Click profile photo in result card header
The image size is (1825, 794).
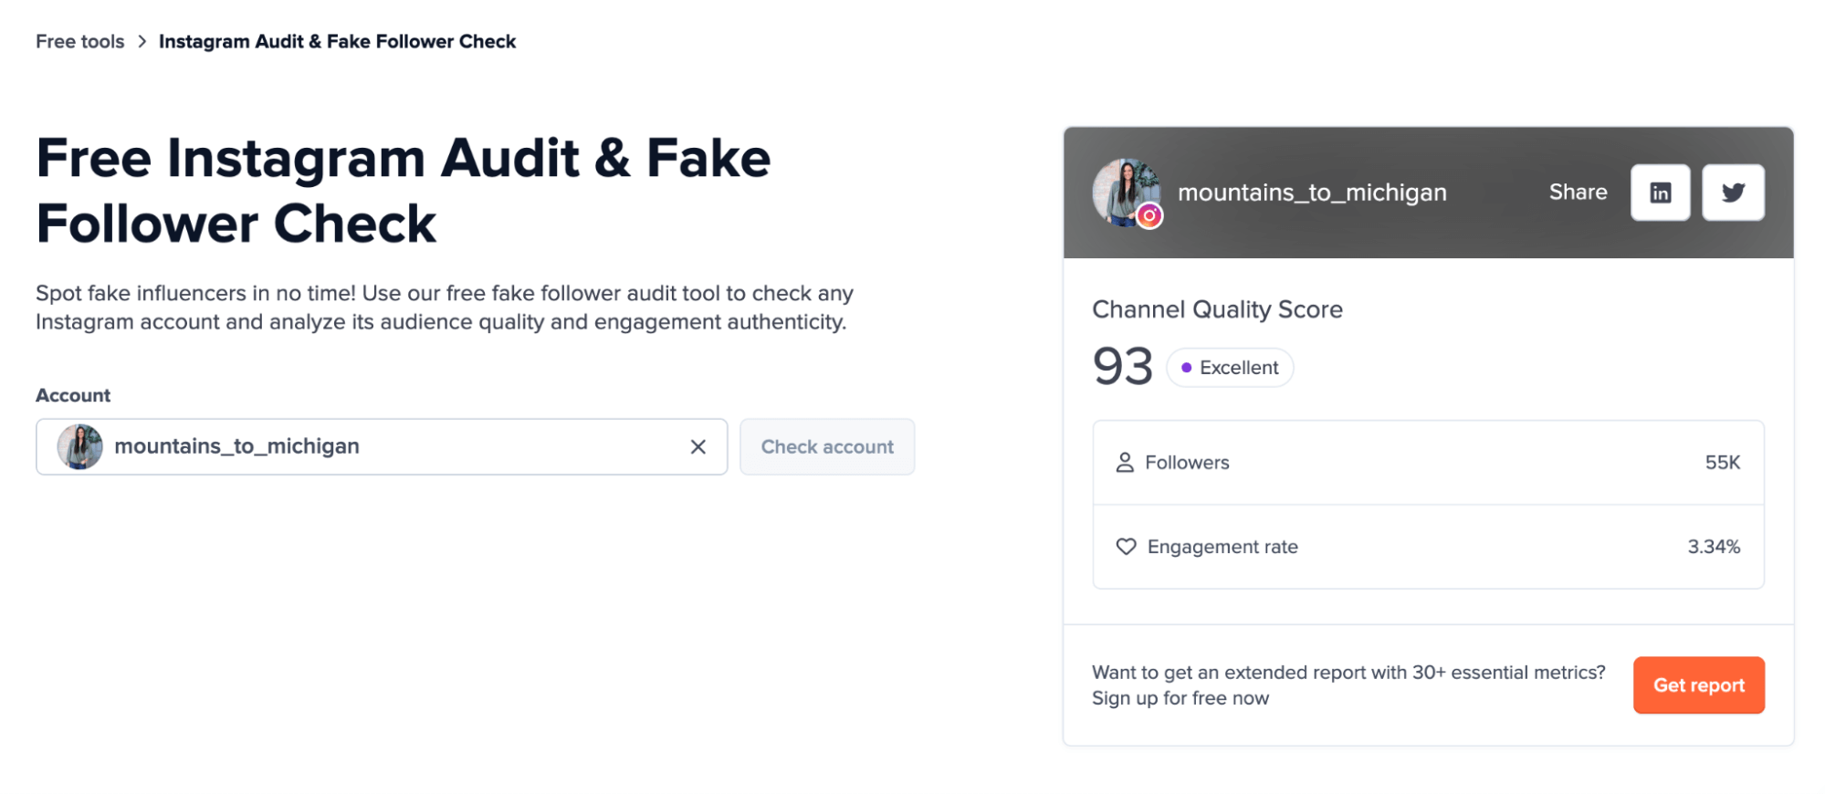click(x=1123, y=189)
